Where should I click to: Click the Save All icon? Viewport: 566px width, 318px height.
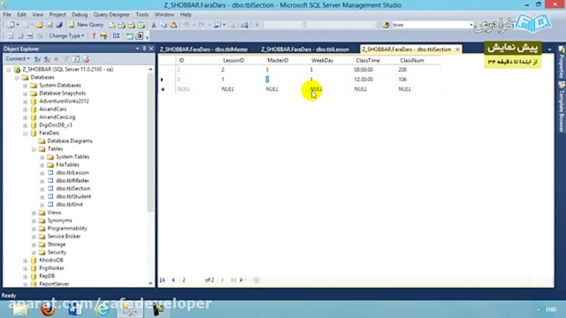coord(60,25)
